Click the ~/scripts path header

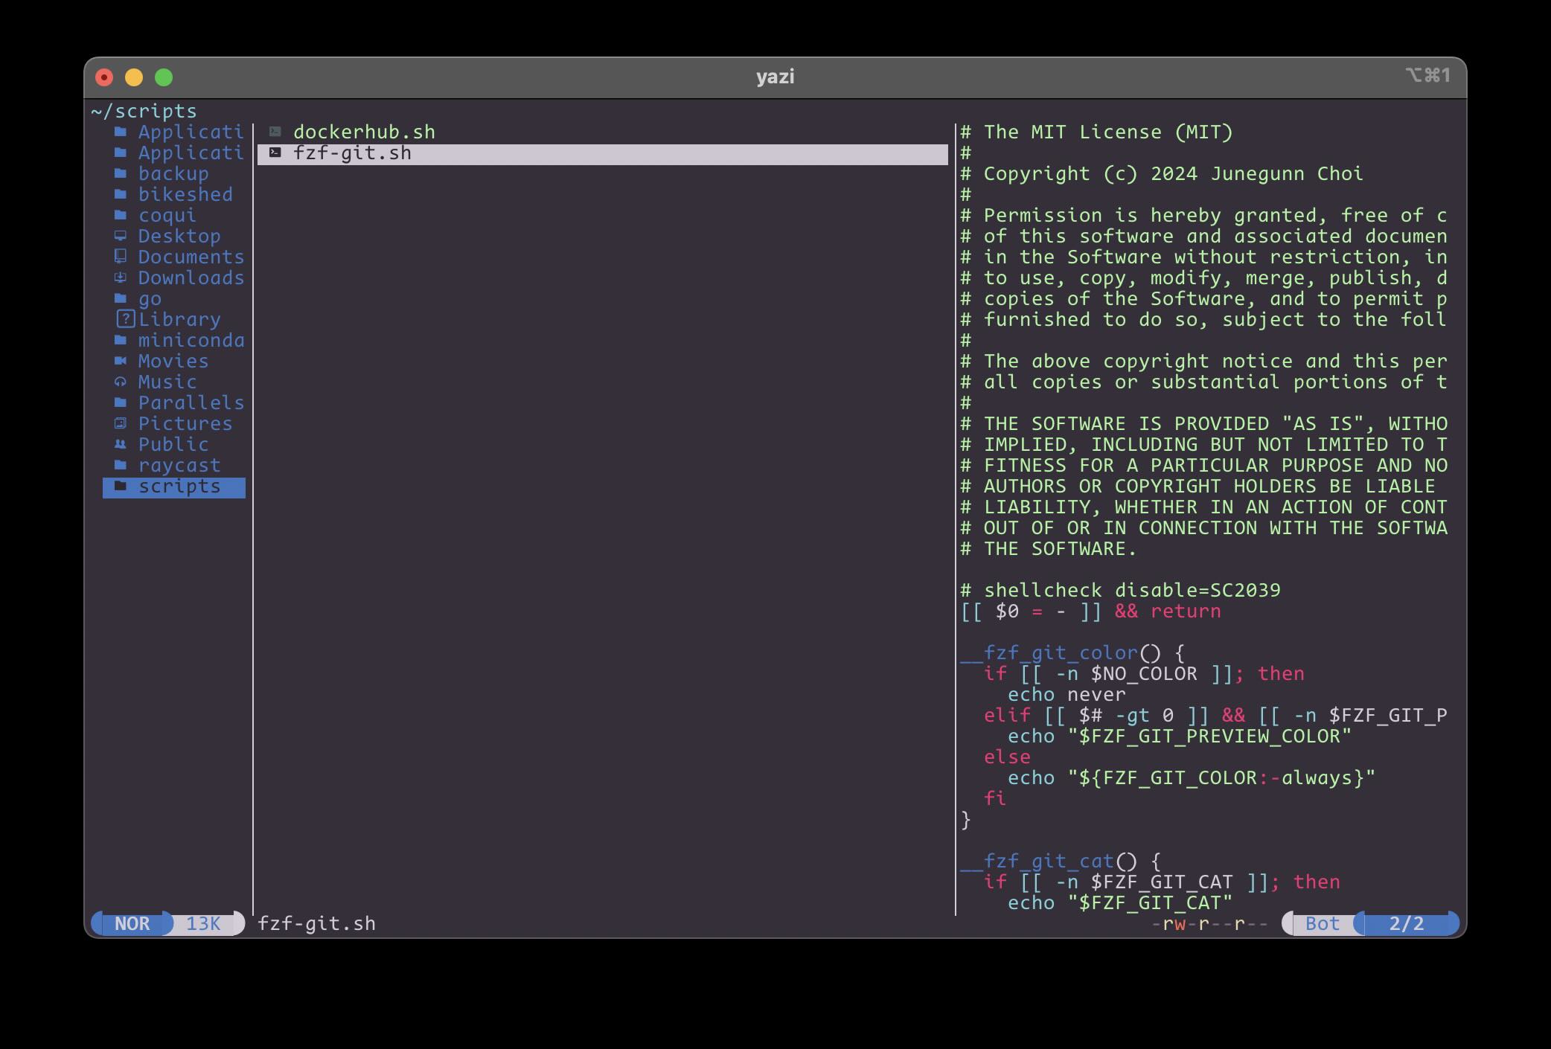coord(144,112)
